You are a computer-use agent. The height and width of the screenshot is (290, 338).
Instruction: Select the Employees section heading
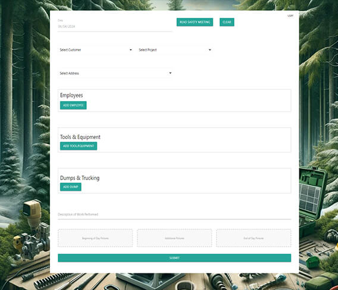tap(71, 95)
